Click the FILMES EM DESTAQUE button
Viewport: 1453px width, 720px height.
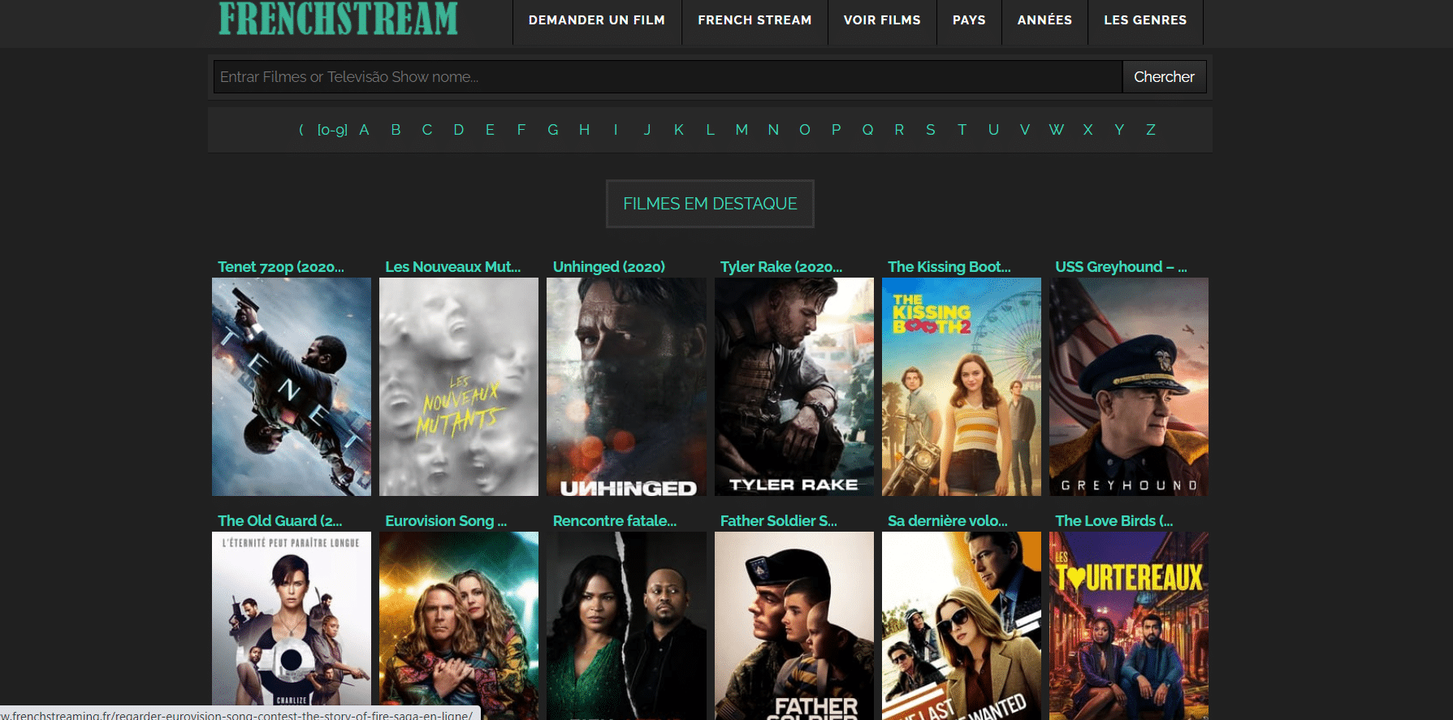tap(710, 204)
